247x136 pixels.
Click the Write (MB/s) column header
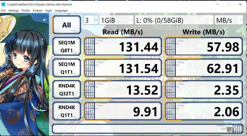coord(203,32)
